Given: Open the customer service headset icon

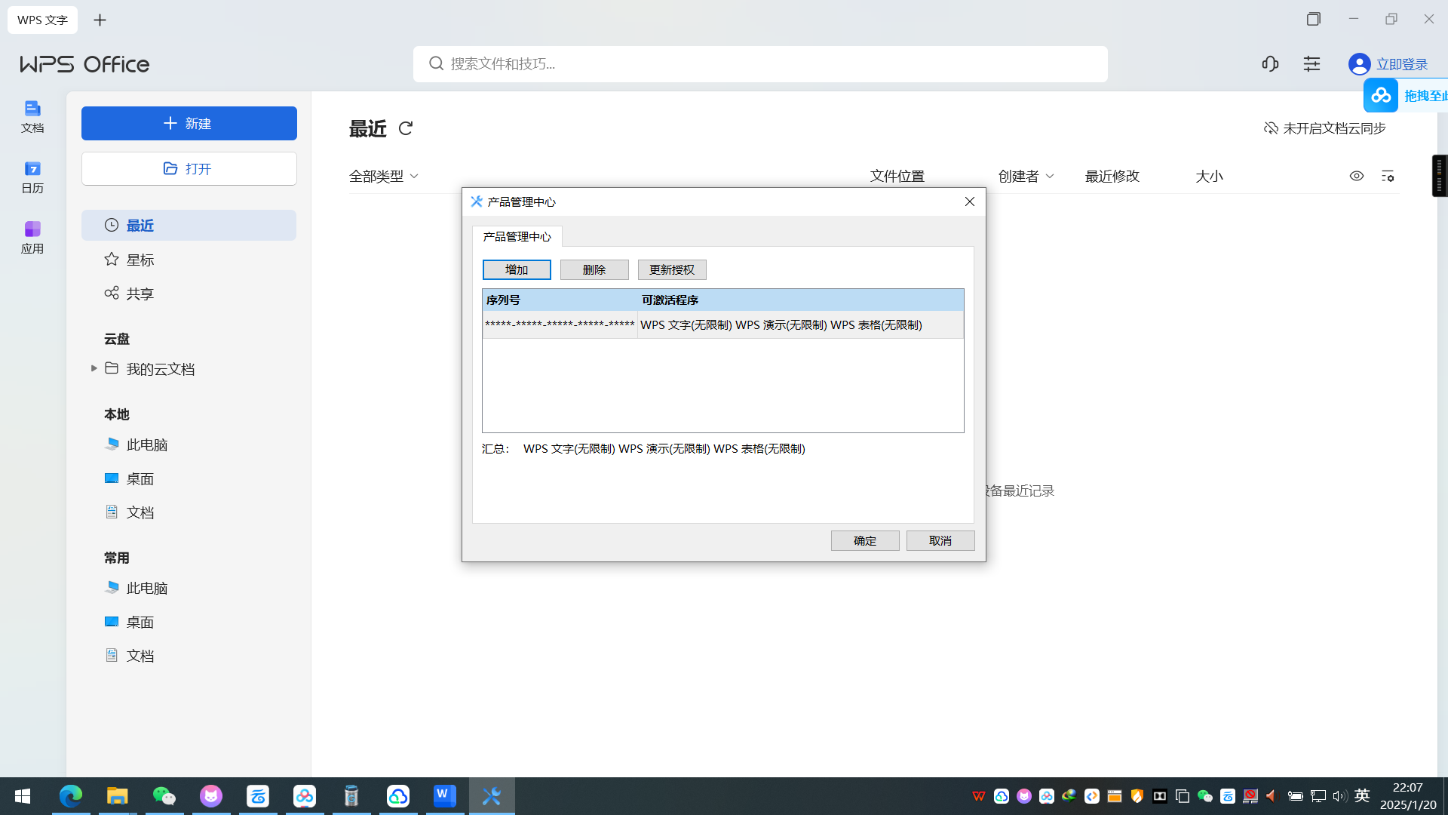Looking at the screenshot, I should [1270, 64].
